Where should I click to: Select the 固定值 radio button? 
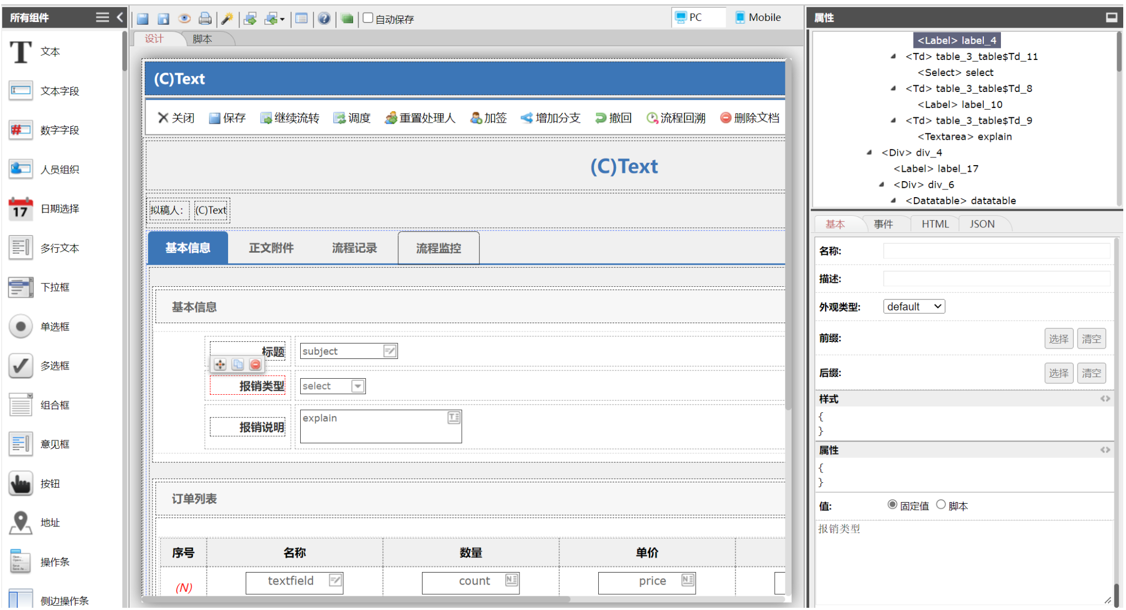[x=892, y=505]
